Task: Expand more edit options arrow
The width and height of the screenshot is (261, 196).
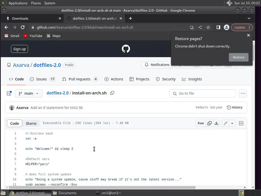Action: coord(232,123)
